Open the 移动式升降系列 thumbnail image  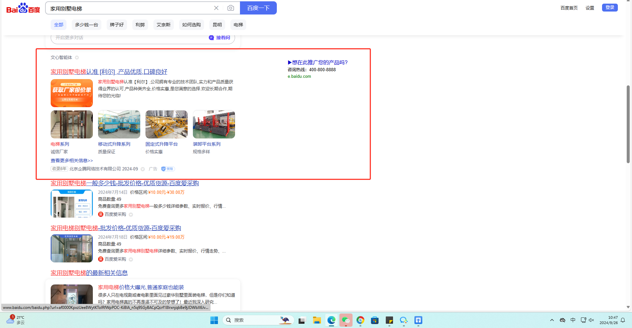click(x=119, y=124)
